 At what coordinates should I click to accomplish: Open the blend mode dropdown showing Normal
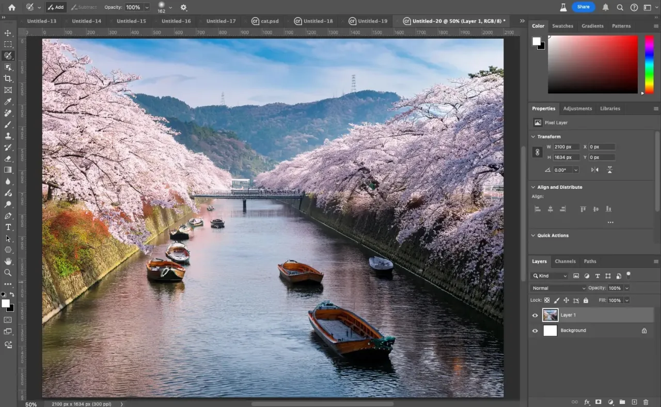coord(558,288)
